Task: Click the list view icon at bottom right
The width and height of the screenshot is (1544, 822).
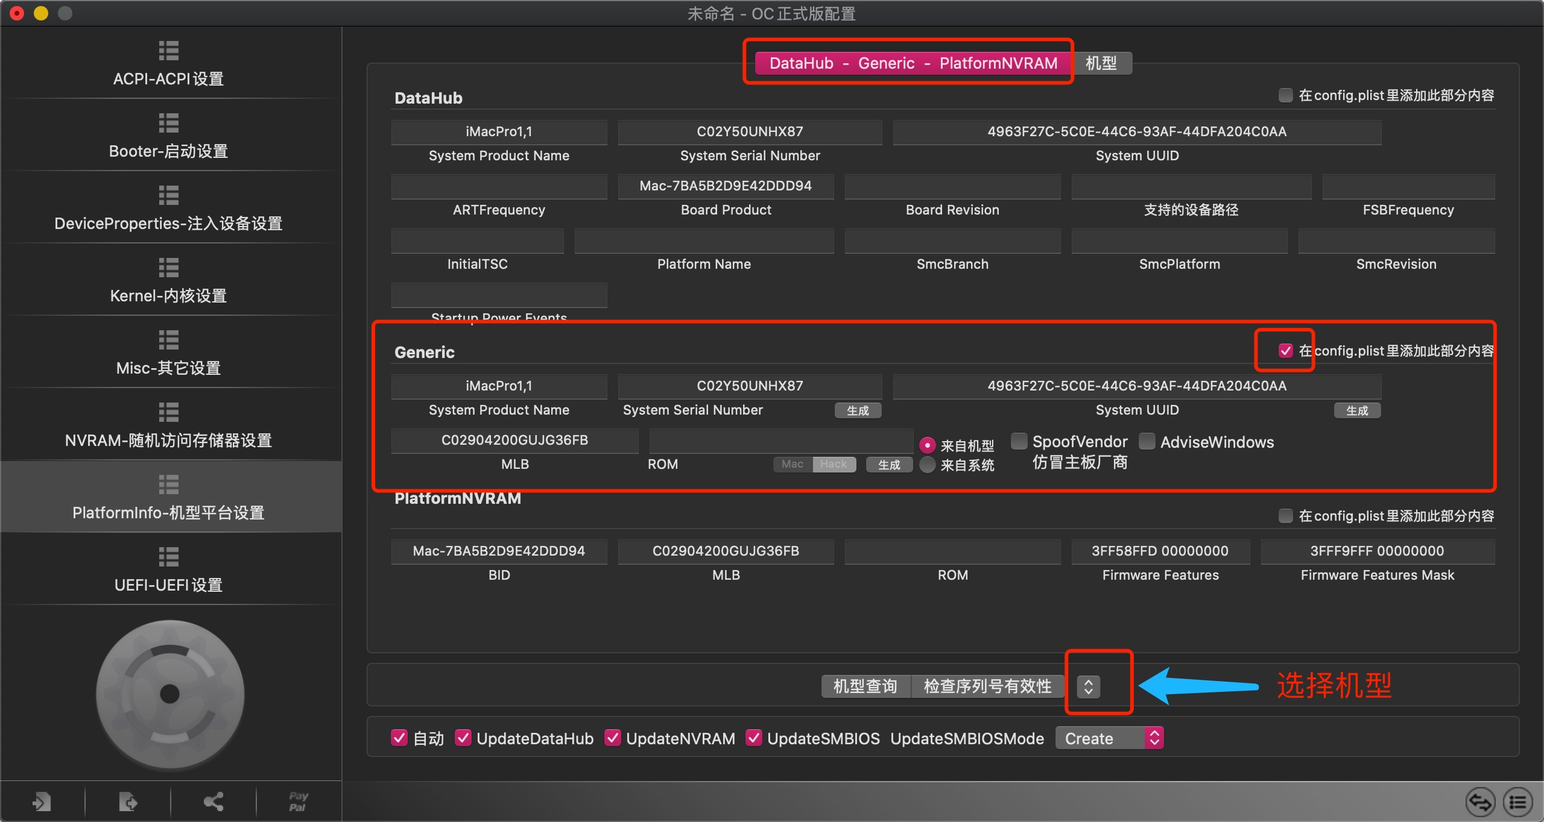Action: click(x=1517, y=802)
